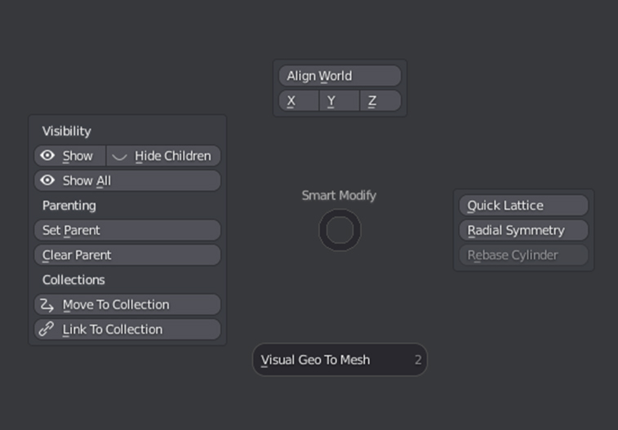
Task: Select Show All objects
Action: click(x=127, y=181)
